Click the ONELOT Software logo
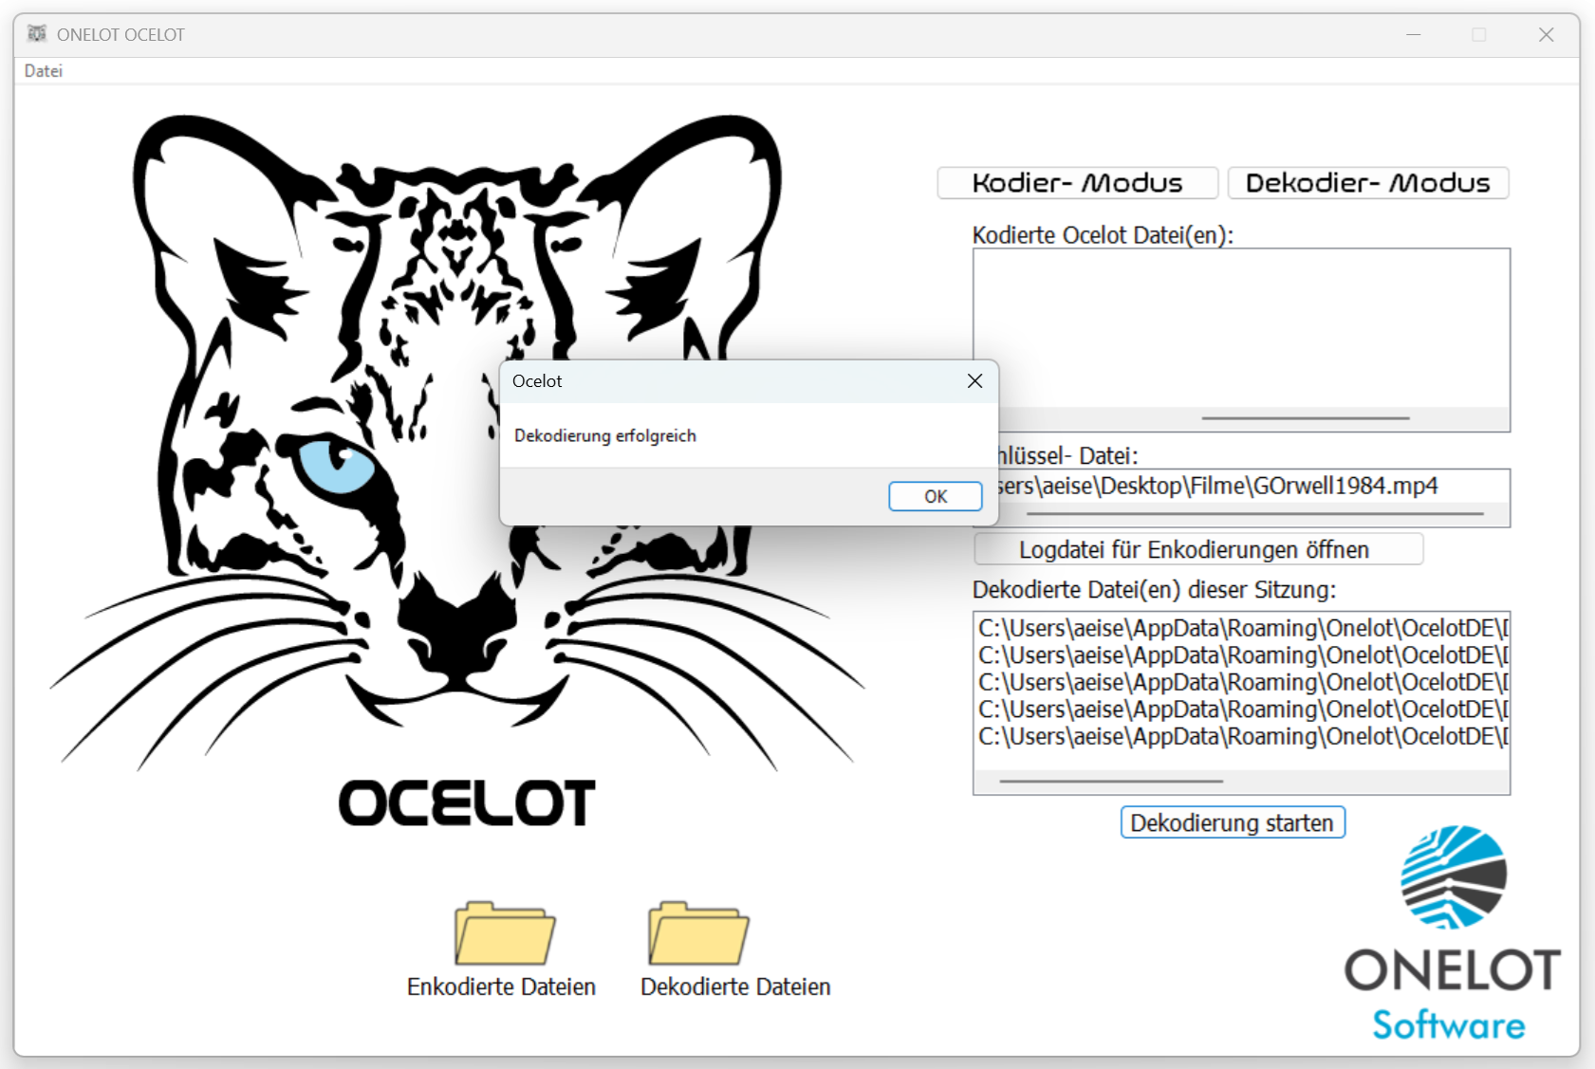Viewport: 1595px width, 1069px height. 1452,930
